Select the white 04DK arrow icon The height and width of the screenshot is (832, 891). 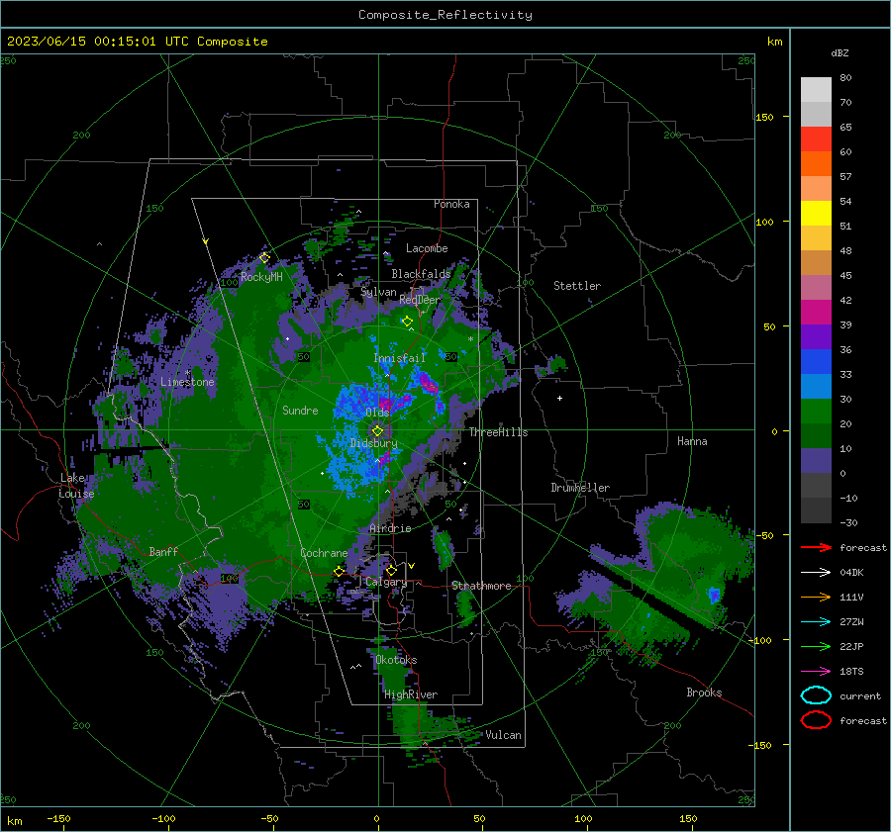click(816, 572)
